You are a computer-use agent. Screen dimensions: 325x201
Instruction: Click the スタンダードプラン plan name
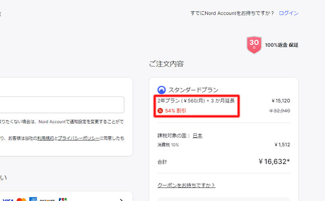(193, 90)
